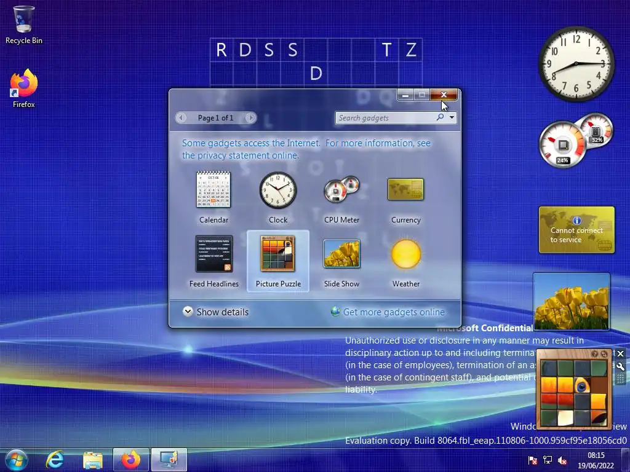Minimize the gadget gallery window
The width and height of the screenshot is (630, 472).
405,95
